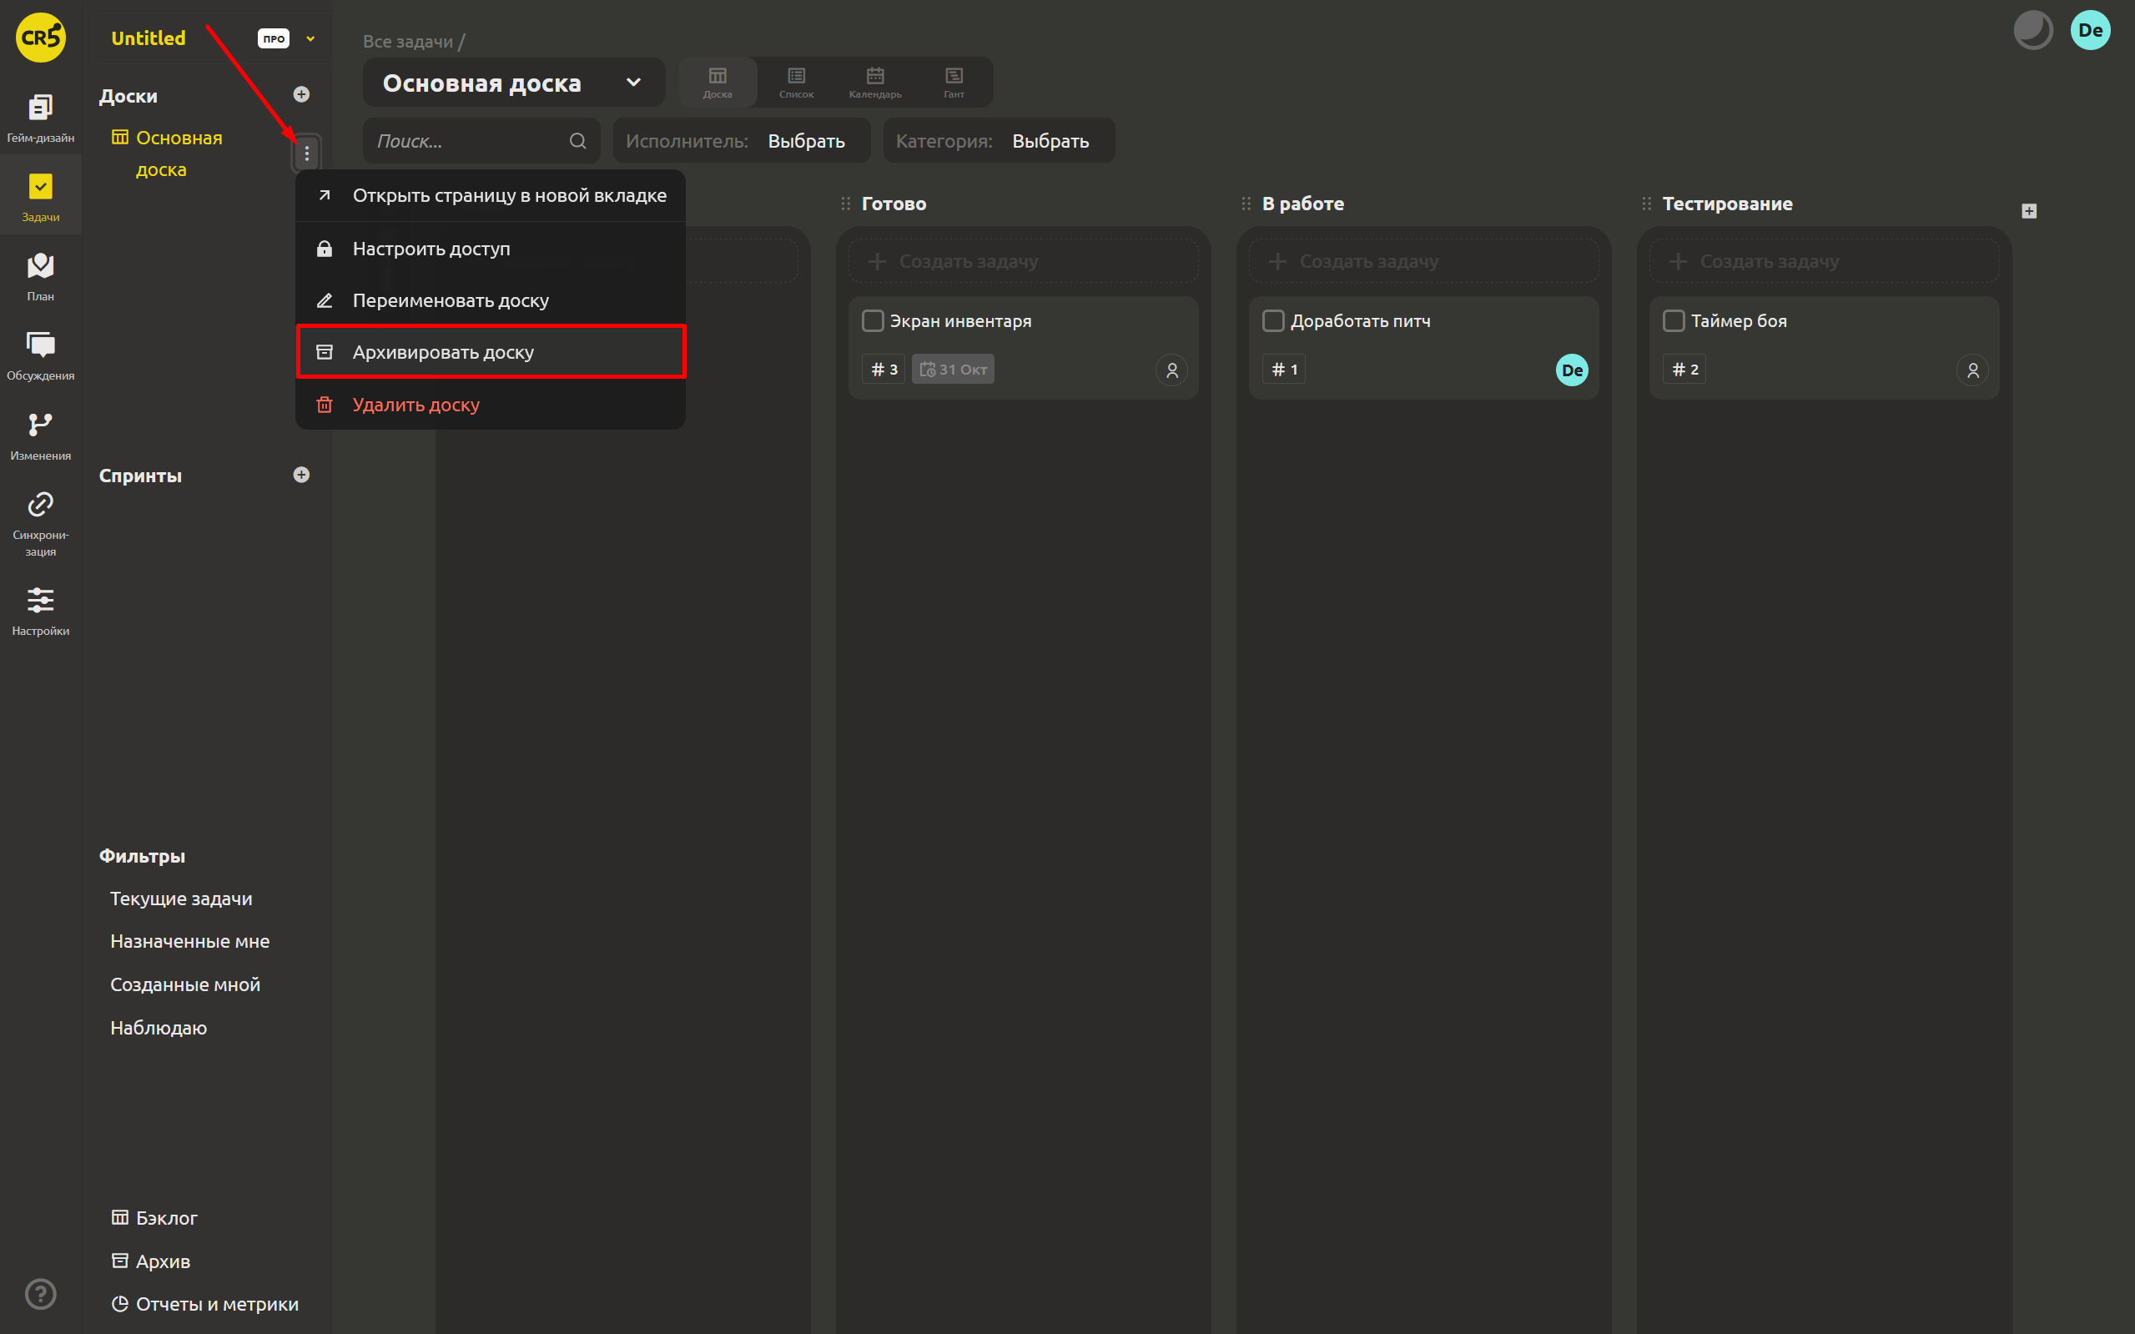Viewport: 2135px width, 1334px height.
Task: Open the Изменения sidebar section
Action: coord(41,435)
